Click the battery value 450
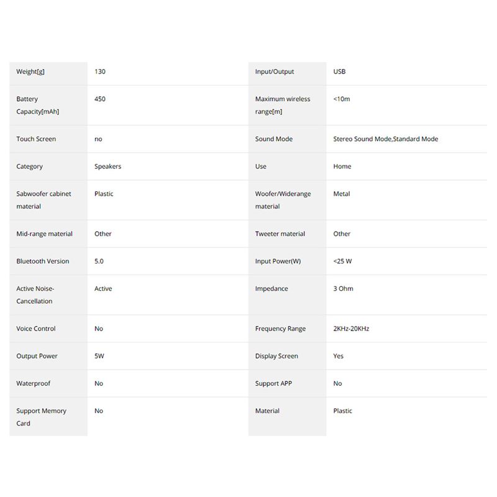The height and width of the screenshot is (497, 497). pyautogui.click(x=100, y=99)
